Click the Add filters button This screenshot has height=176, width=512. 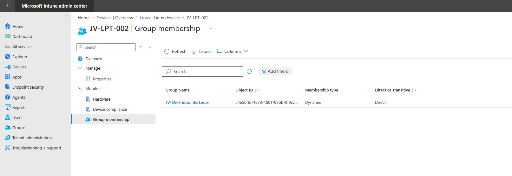coord(275,71)
